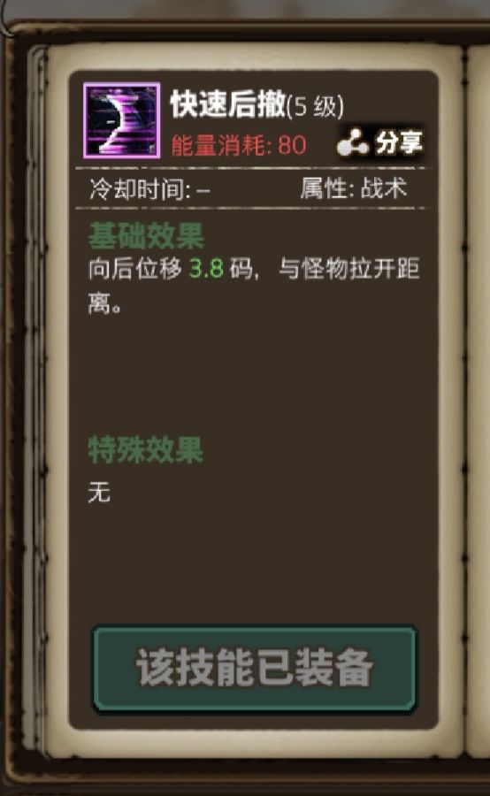Click the dash after 冷却时间
This screenshot has width=490, height=796.
point(203,191)
